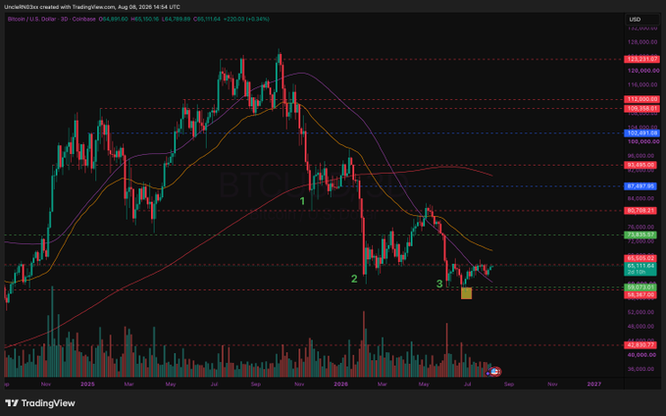Click the green wave label 3
This screenshot has height=416, width=666.
pyautogui.click(x=439, y=284)
